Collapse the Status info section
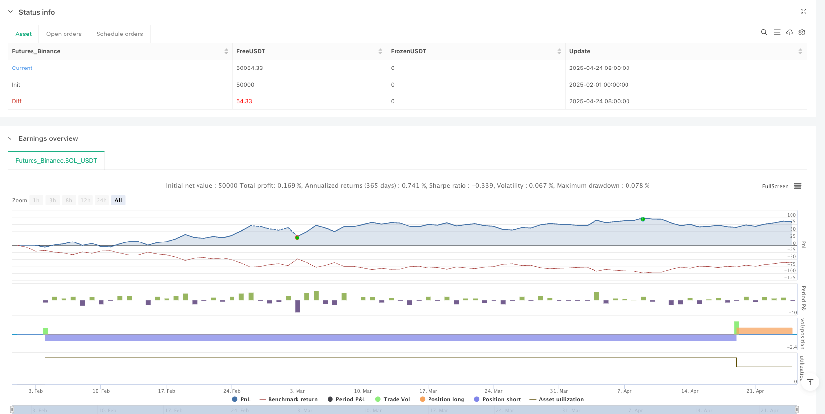Screen dimensions: 825x414 click(x=11, y=12)
